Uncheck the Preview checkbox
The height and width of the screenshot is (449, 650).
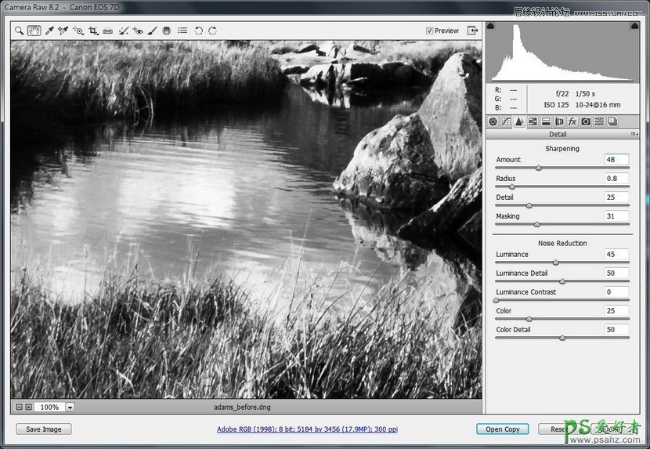(429, 31)
